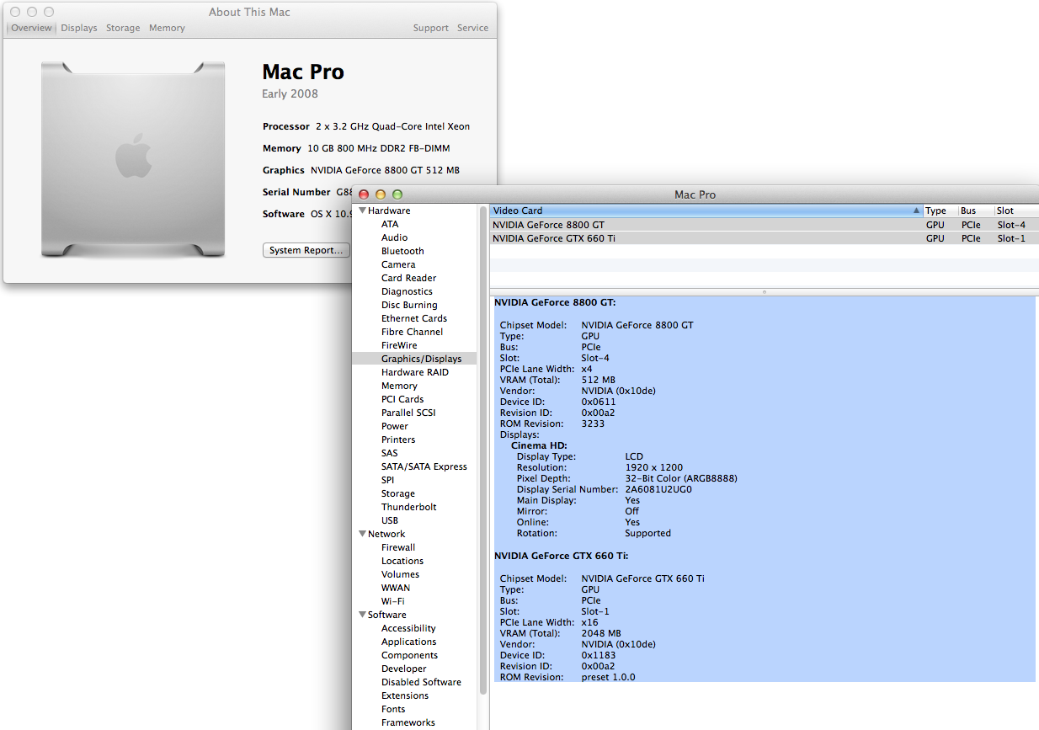Image resolution: width=1039 pixels, height=730 pixels.
Task: Open the Memory tab in About This Mac
Action: 167,28
